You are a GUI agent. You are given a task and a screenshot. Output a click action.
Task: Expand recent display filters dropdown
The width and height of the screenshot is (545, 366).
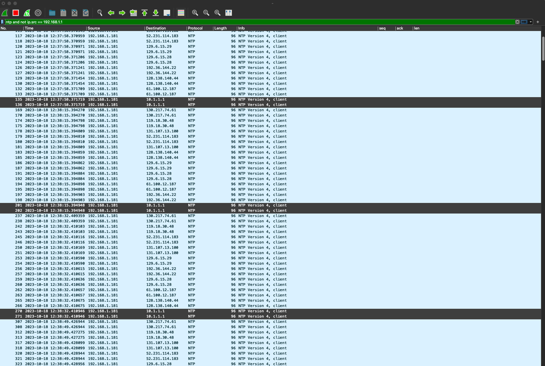pyautogui.click(x=531, y=22)
